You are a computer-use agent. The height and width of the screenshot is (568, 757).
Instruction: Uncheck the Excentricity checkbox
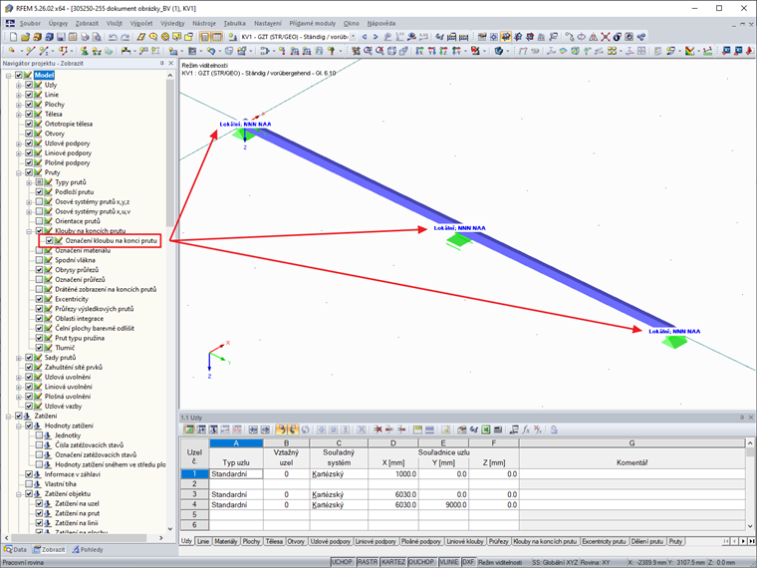[x=39, y=299]
